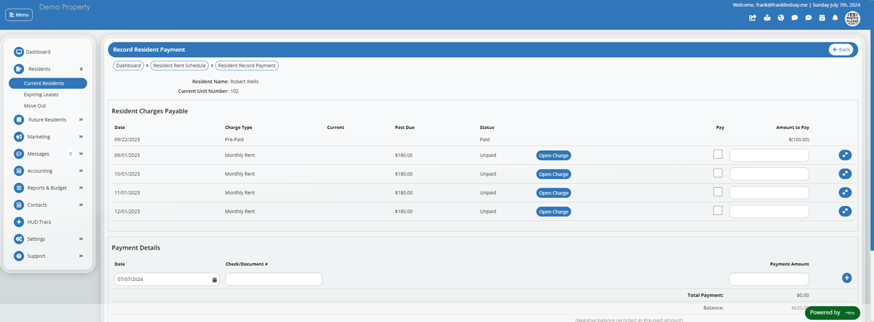
Task: Select Expiring Leases submenu item
Action: click(x=41, y=95)
